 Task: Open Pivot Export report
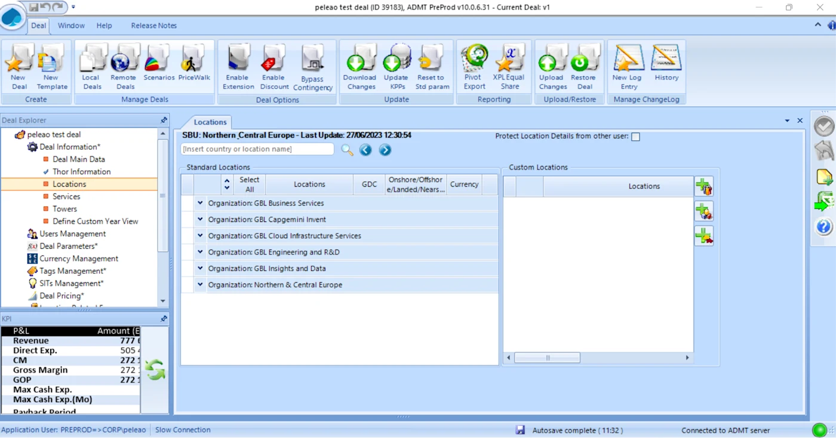(475, 67)
